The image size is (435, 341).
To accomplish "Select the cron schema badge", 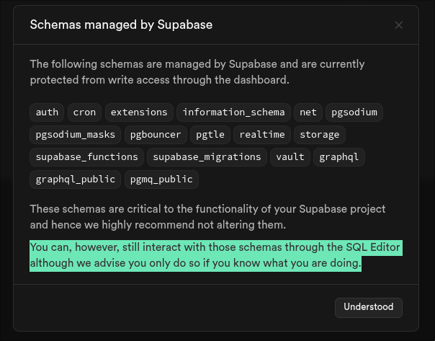I will 84,112.
